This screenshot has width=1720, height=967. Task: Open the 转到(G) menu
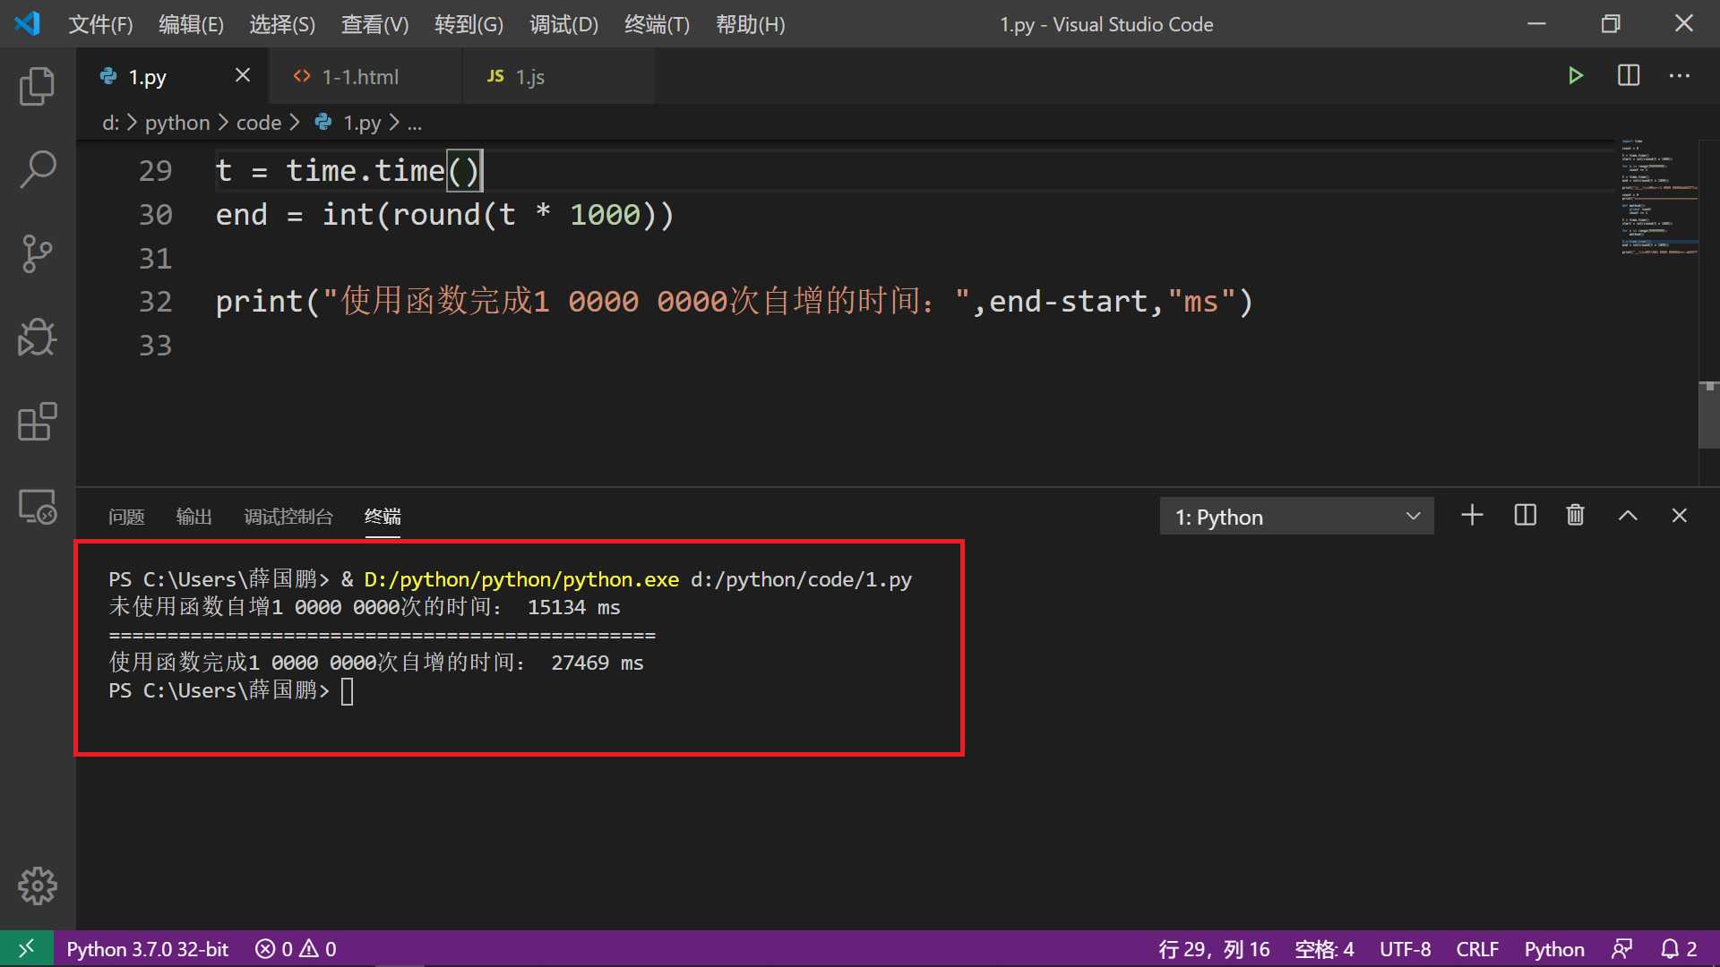point(469,24)
